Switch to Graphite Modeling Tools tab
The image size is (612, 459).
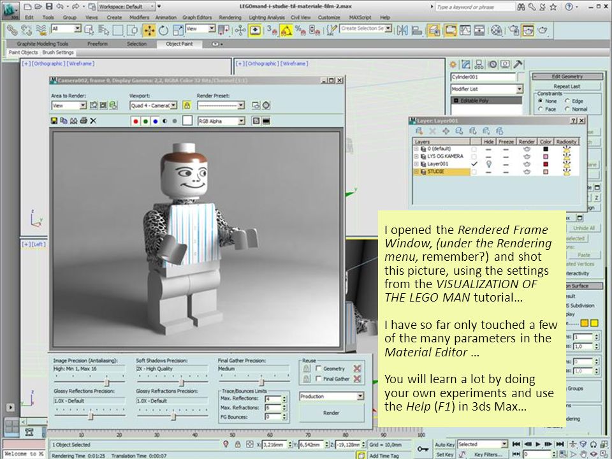pos(43,44)
